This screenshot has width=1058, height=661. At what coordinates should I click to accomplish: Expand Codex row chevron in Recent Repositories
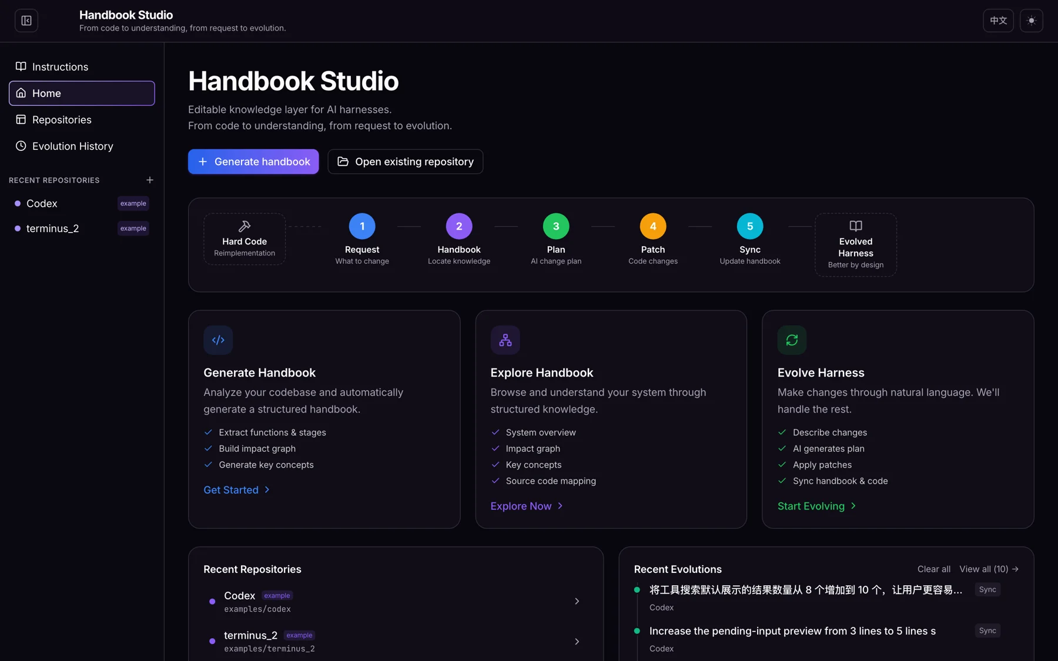pos(577,601)
